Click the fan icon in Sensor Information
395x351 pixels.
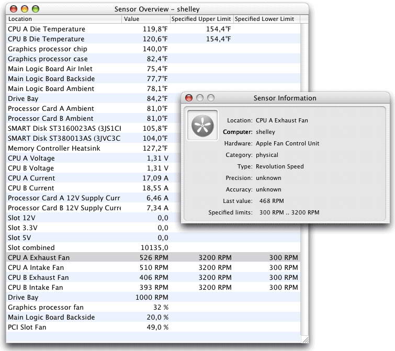click(x=202, y=125)
